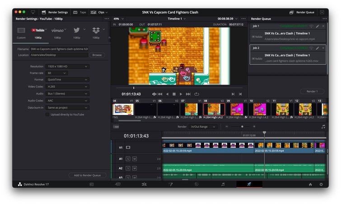Select clip 08 thumbnail in clip strip
Screen dimensions: 341x204
tap(214, 109)
